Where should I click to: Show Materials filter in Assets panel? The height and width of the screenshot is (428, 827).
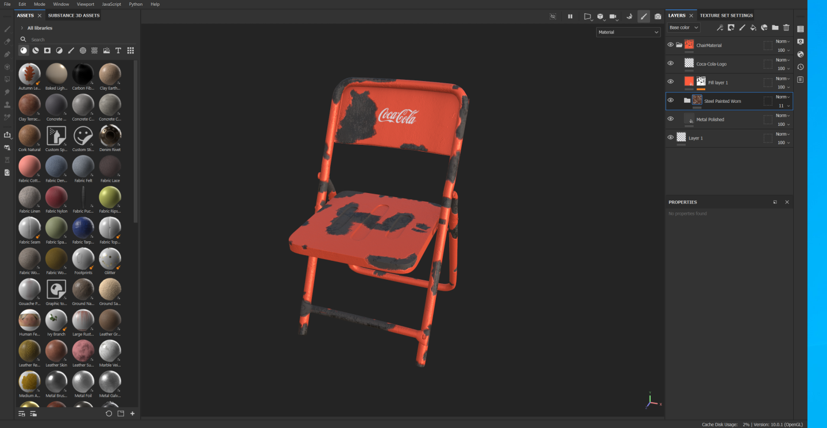(24, 51)
